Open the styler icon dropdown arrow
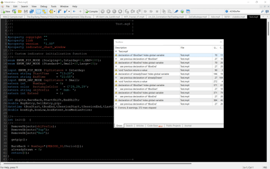This screenshot has height=169, width=270. point(54,12)
